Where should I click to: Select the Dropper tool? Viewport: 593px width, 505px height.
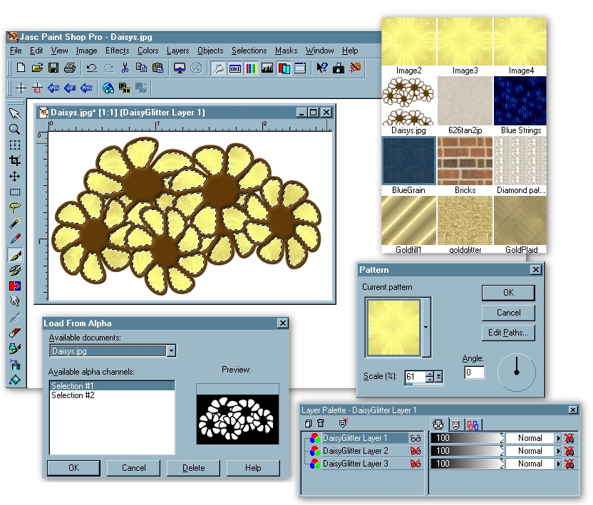pos(15,239)
